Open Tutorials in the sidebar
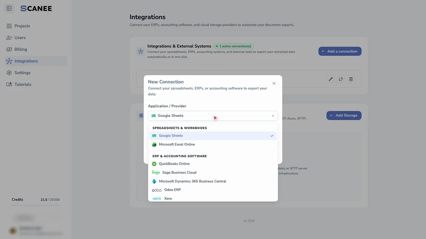The width and height of the screenshot is (426, 239). pos(36,84)
